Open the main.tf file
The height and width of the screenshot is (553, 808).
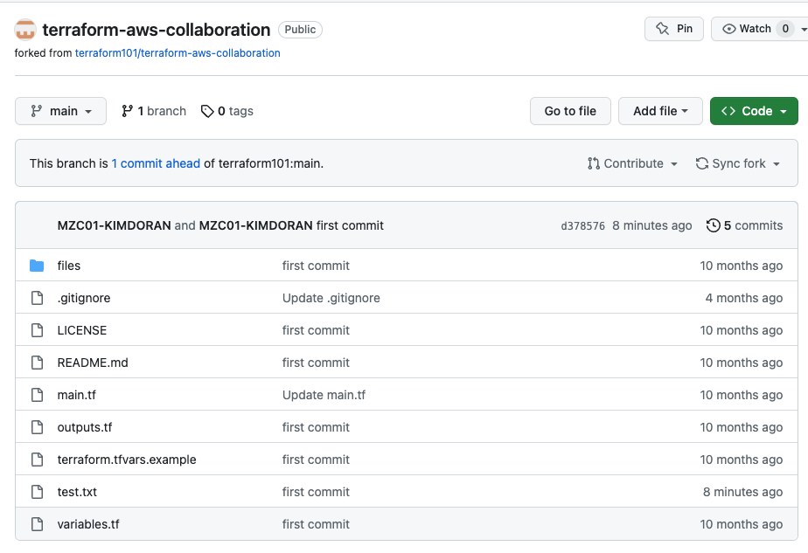click(77, 395)
